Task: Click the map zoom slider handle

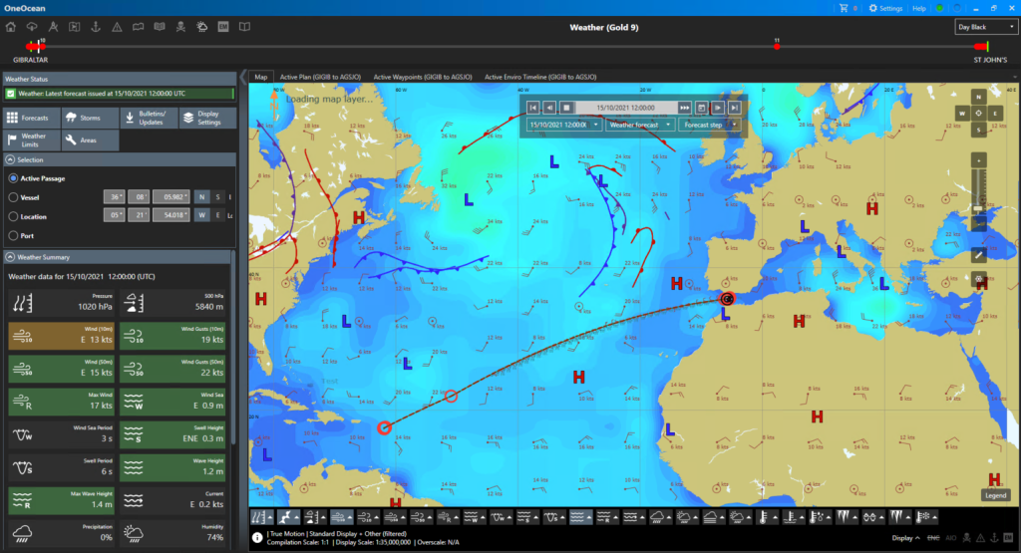Action: pos(978,207)
